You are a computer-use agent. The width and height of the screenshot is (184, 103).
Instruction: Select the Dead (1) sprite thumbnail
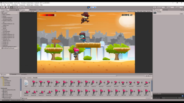[94, 83]
